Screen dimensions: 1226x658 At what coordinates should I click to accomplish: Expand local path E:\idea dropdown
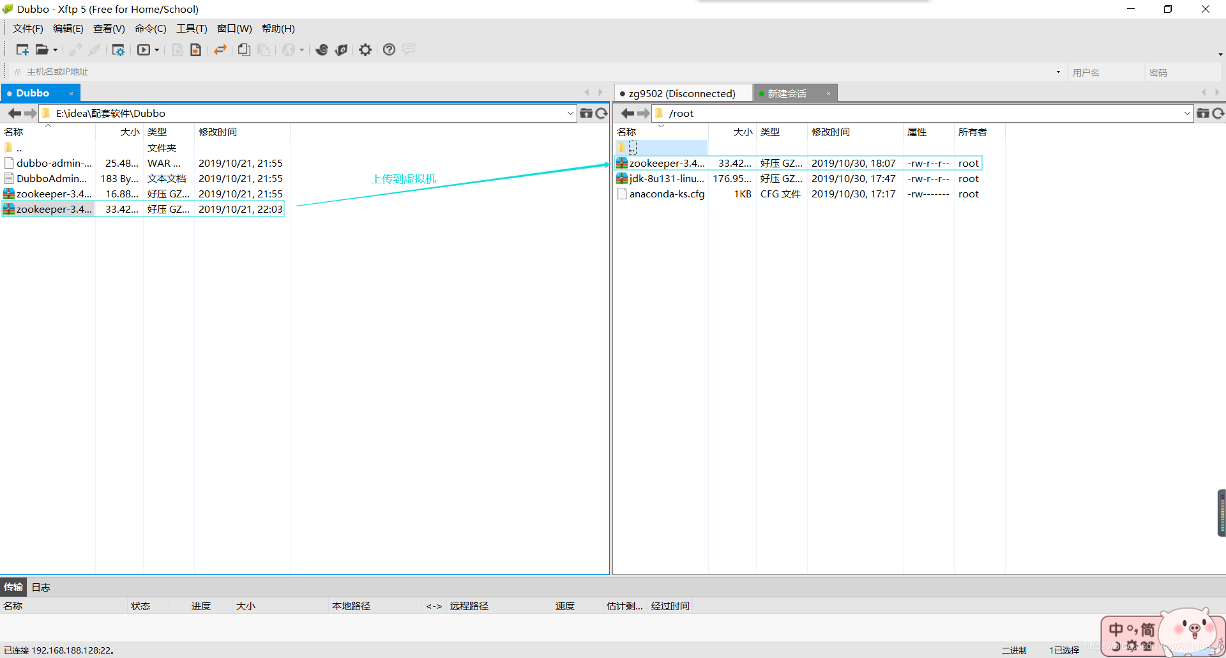coord(570,114)
